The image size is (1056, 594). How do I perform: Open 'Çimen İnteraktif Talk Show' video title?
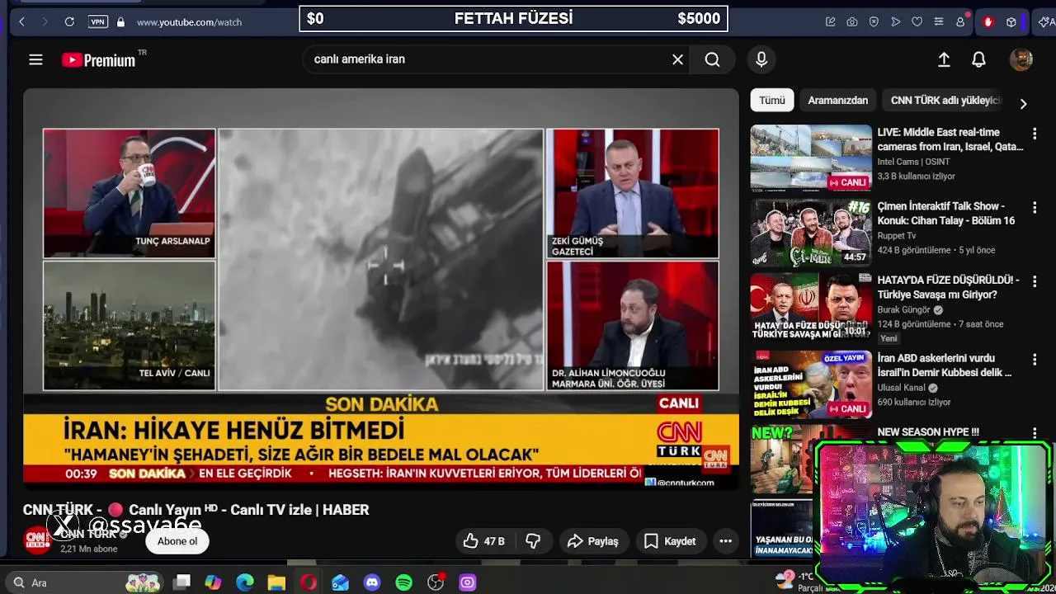(946, 213)
